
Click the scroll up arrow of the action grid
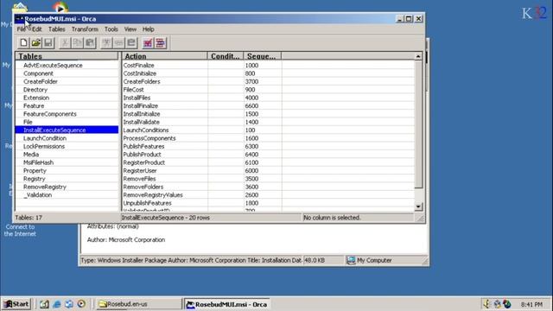point(418,56)
